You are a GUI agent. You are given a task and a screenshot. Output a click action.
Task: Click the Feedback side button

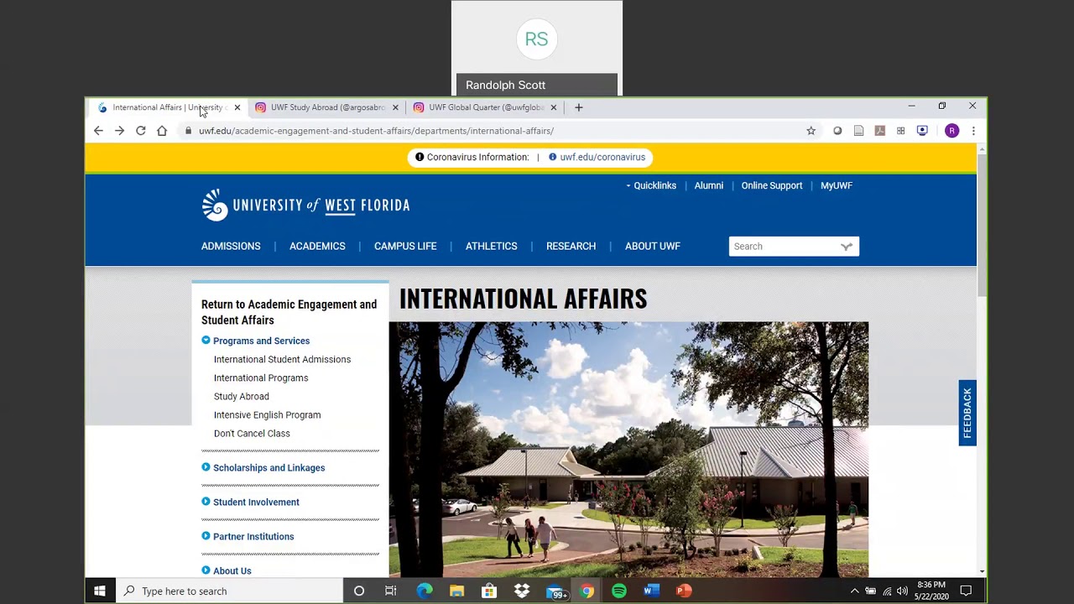tap(967, 413)
